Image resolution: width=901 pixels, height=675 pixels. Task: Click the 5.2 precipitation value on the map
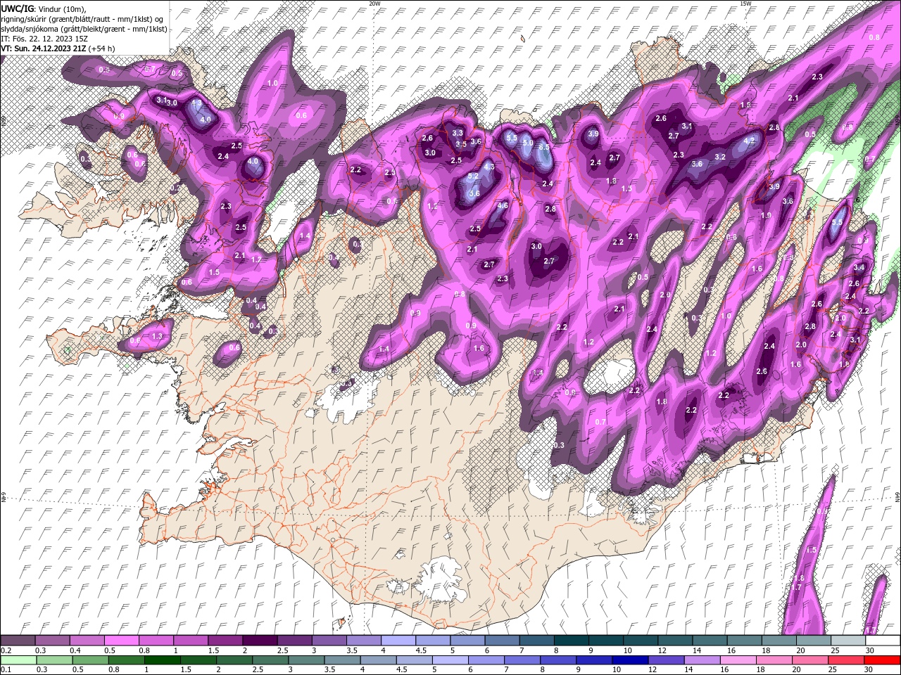pos(473,176)
